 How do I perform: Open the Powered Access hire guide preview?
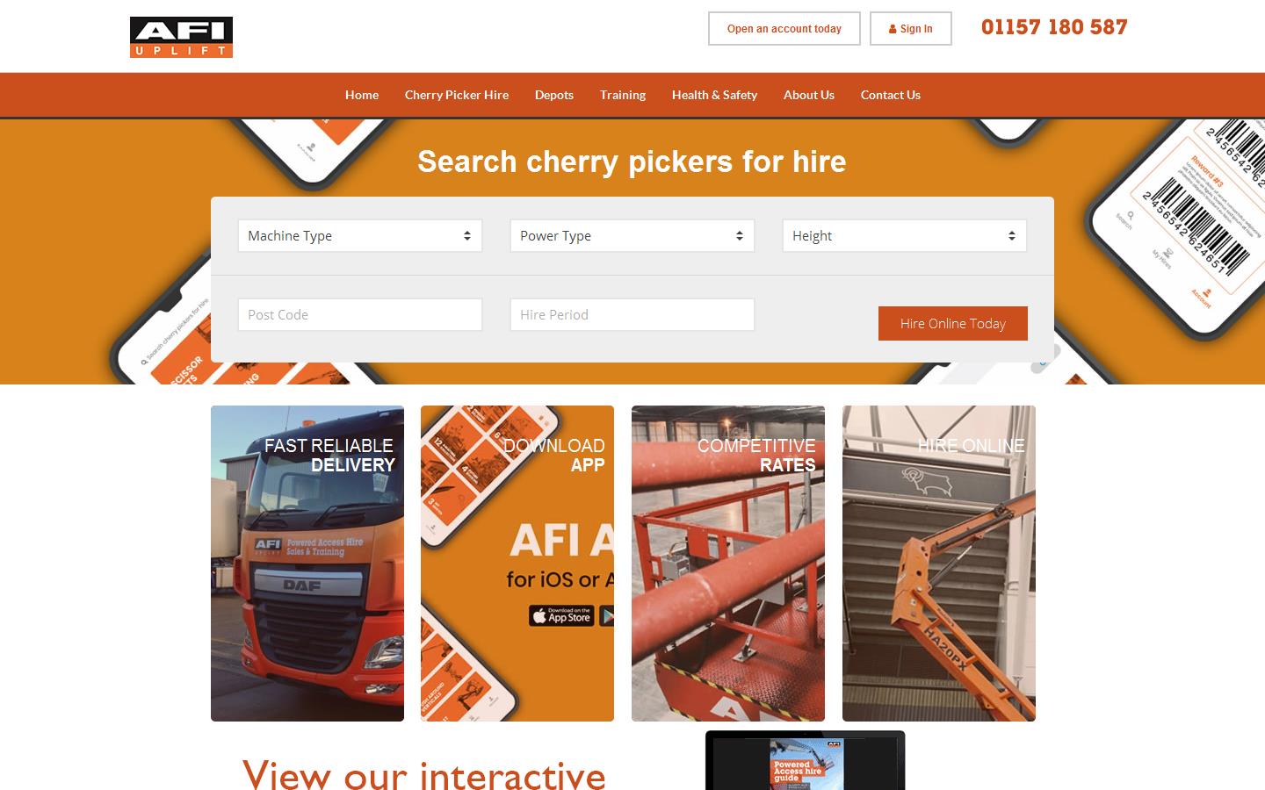pos(806,762)
